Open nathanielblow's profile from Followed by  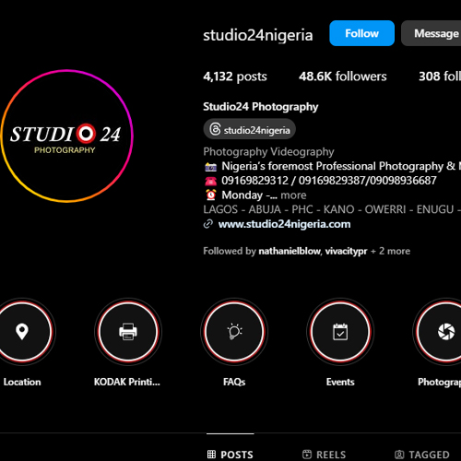[290, 251]
